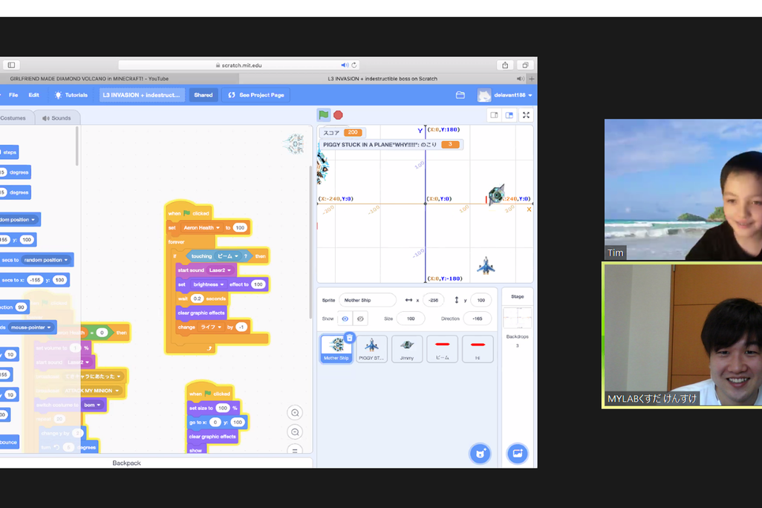This screenshot has width=762, height=508.
Task: Open the delavant188 account dropdown
Action: (505, 95)
